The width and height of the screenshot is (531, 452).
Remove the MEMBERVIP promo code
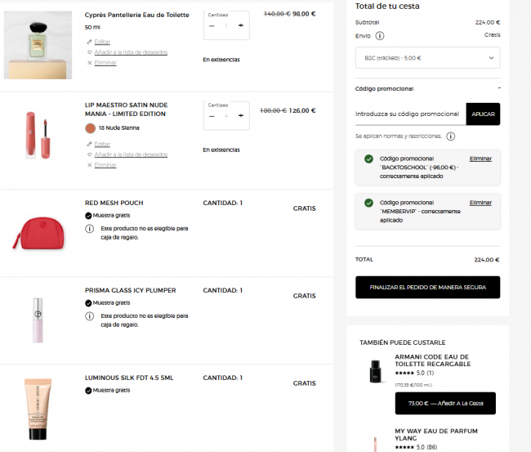pyautogui.click(x=480, y=203)
